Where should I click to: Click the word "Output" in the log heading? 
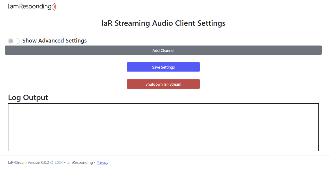[x=35, y=98]
